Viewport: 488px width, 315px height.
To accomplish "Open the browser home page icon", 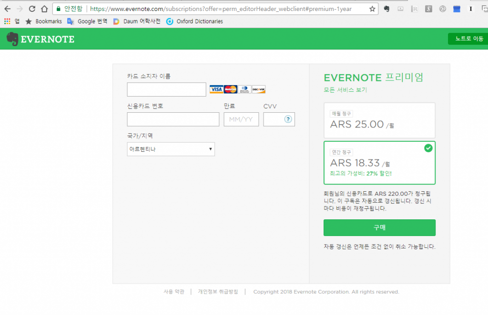I will pos(44,9).
